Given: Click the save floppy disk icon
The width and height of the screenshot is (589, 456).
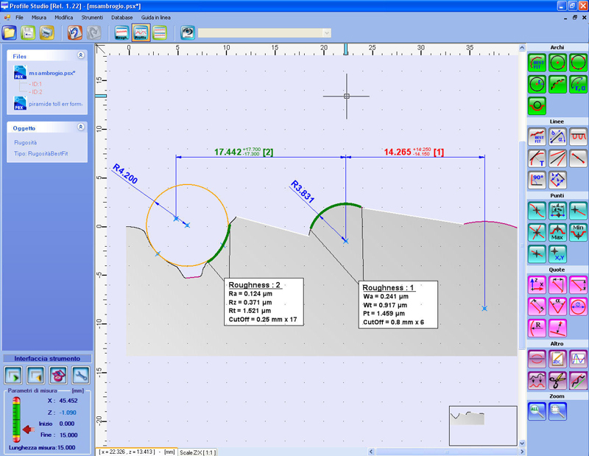Looking at the screenshot, I should click(29, 33).
